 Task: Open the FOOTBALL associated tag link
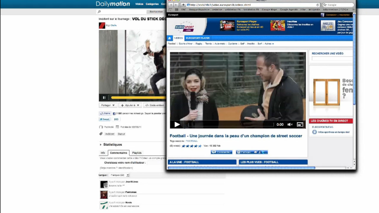pos(192,141)
